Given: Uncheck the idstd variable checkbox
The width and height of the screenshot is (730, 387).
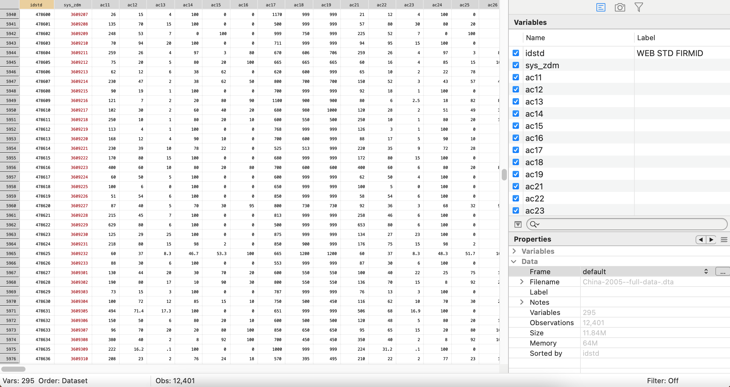Looking at the screenshot, I should point(516,53).
